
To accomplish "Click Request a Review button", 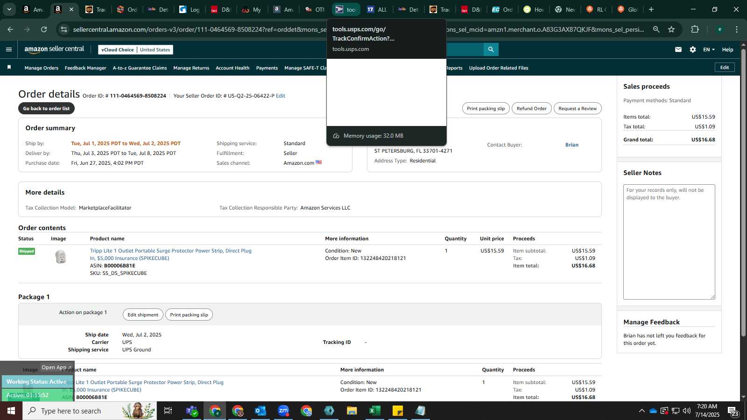I will click(x=578, y=108).
